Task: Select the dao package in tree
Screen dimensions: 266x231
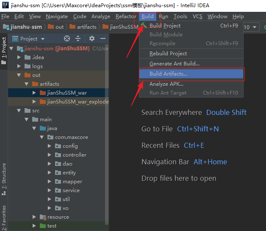Action: click(67, 164)
